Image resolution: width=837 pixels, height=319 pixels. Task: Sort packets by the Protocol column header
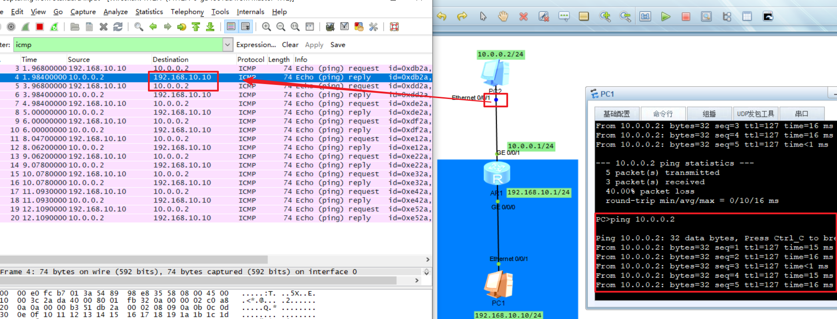(x=251, y=59)
